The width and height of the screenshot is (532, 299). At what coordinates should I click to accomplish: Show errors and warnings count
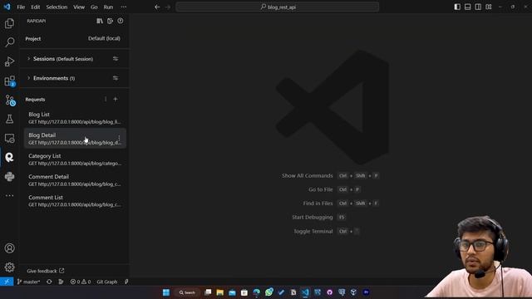point(81,282)
